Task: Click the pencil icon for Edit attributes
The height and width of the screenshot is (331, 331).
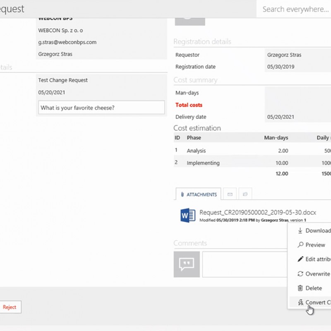Action: [300, 259]
